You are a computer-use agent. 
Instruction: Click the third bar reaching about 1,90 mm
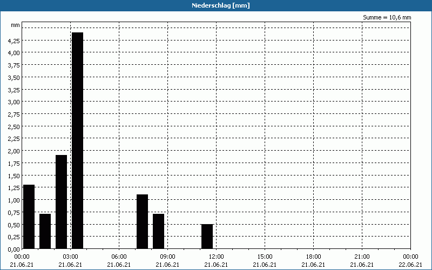(x=61, y=202)
